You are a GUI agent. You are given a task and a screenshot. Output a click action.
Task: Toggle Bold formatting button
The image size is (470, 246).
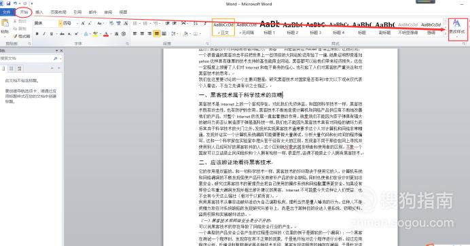click(37, 34)
